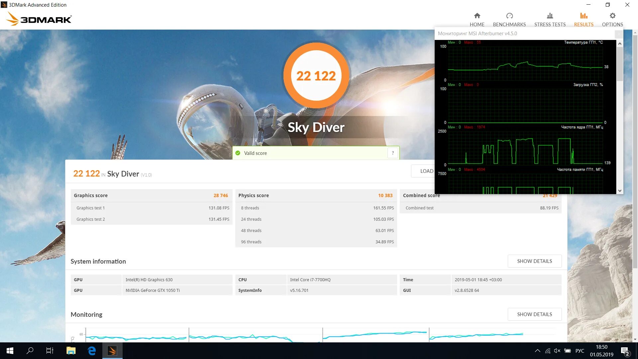Screen dimensions: 638x359
Task: Show details for Monitoring section
Action: coord(534,314)
